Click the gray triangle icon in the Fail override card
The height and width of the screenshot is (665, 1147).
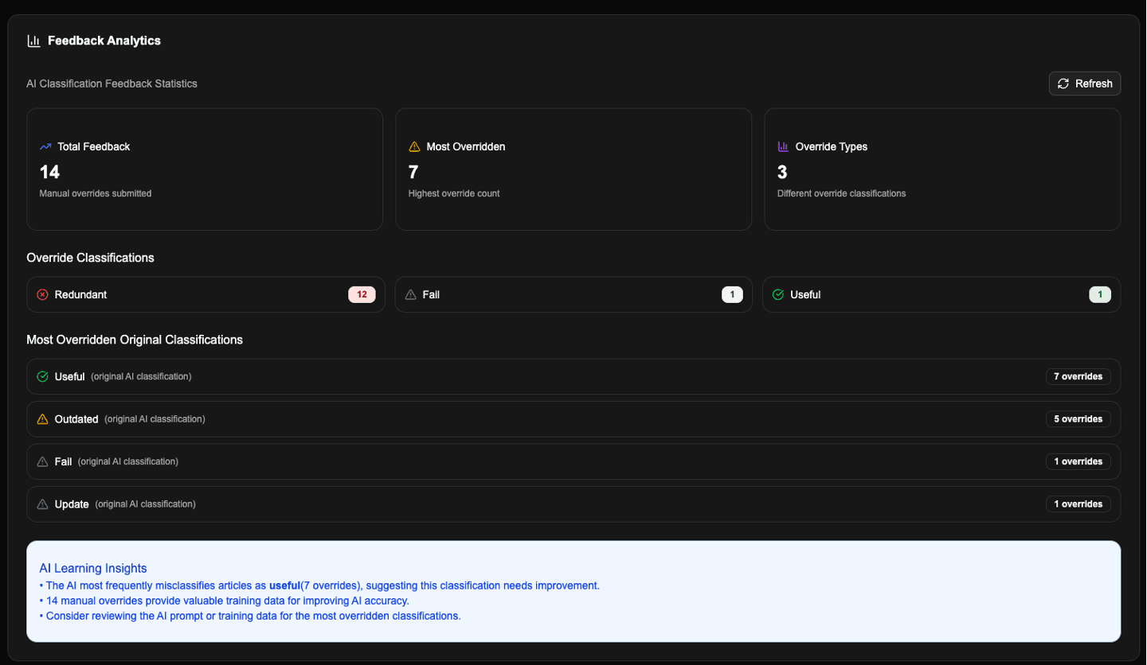click(411, 294)
